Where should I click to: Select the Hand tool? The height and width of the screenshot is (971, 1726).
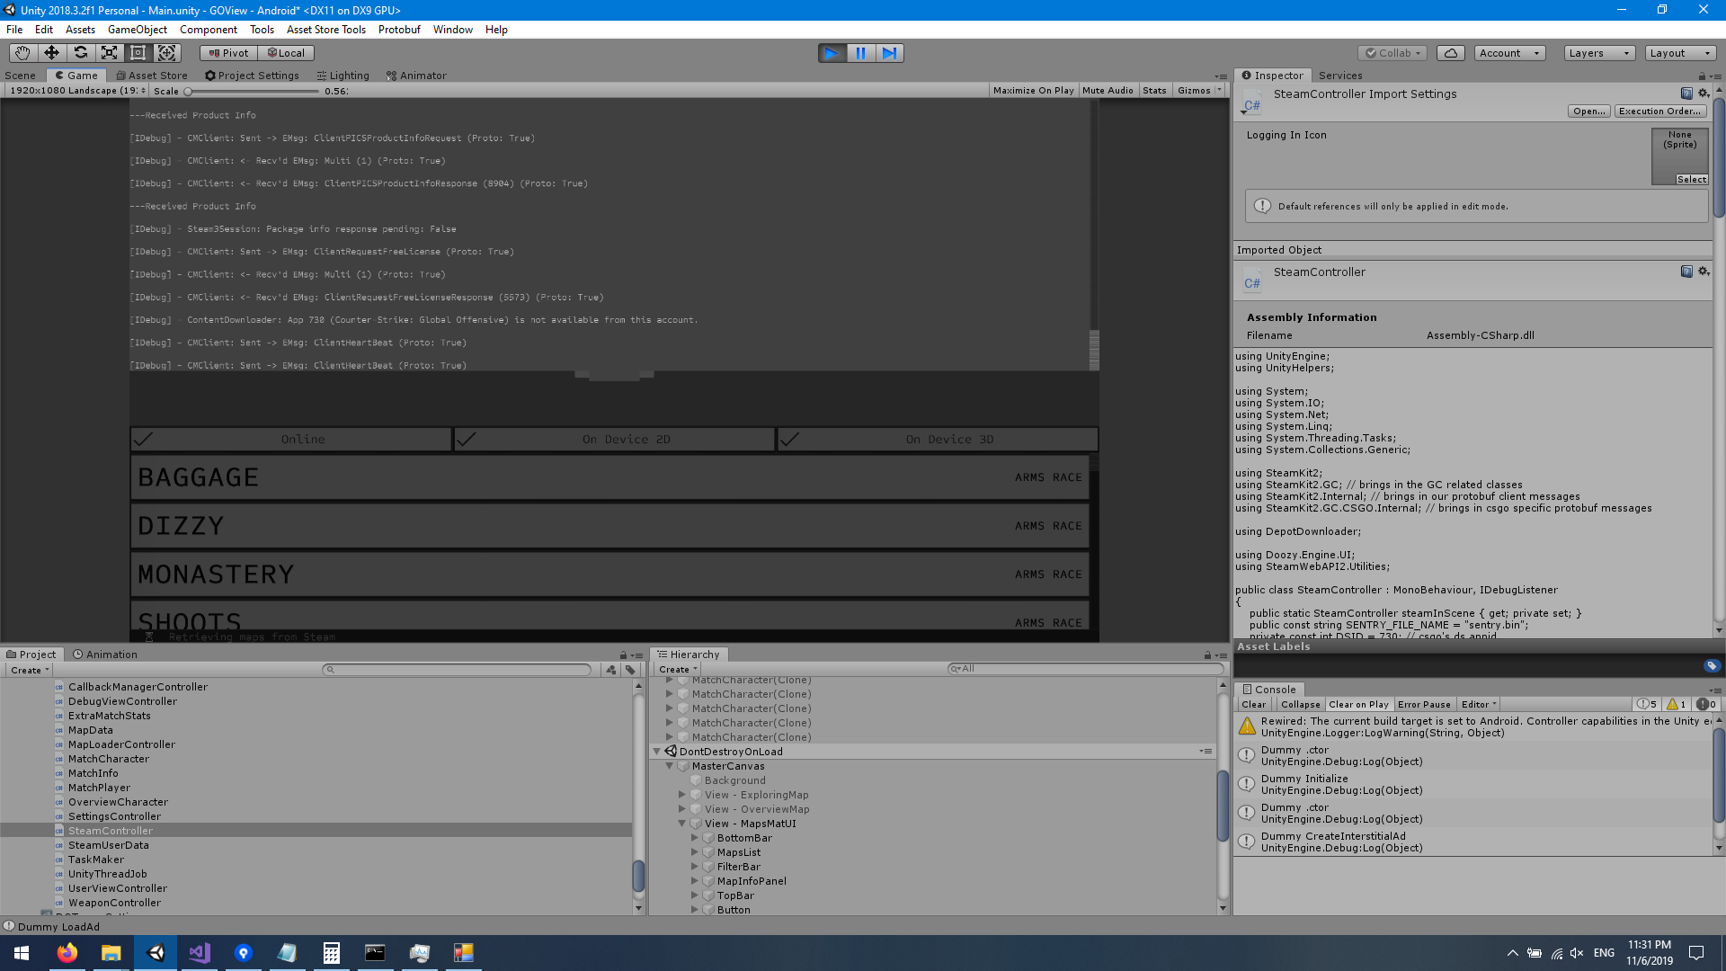(x=22, y=52)
